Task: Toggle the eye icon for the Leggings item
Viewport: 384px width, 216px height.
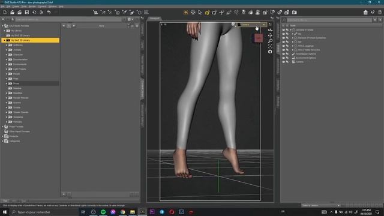Action: coord(283,46)
